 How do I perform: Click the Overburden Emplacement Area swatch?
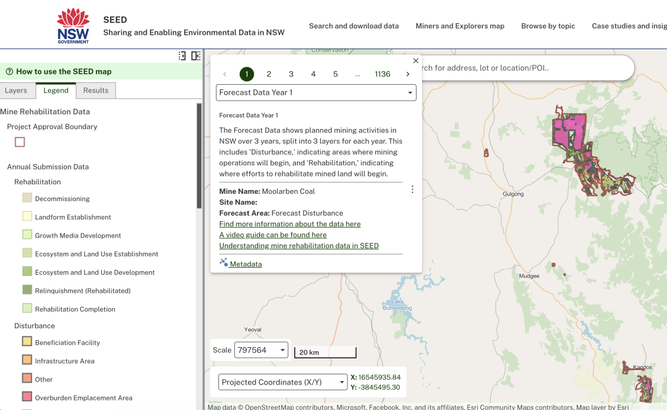coord(27,396)
